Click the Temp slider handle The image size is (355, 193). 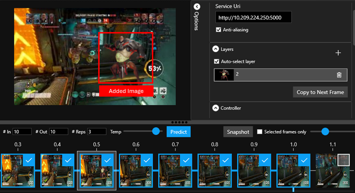coord(156,131)
